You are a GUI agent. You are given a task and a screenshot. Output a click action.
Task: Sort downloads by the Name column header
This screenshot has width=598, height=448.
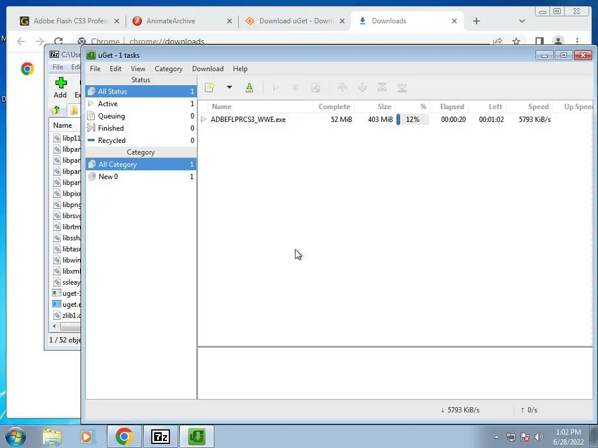tap(261, 107)
